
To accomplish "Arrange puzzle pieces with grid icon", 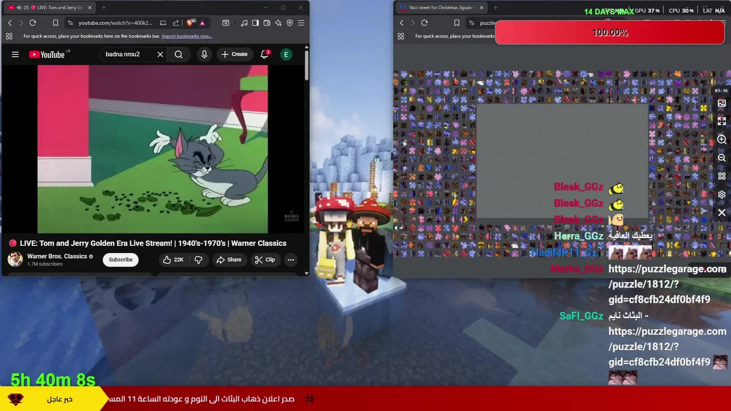I will (x=722, y=176).
